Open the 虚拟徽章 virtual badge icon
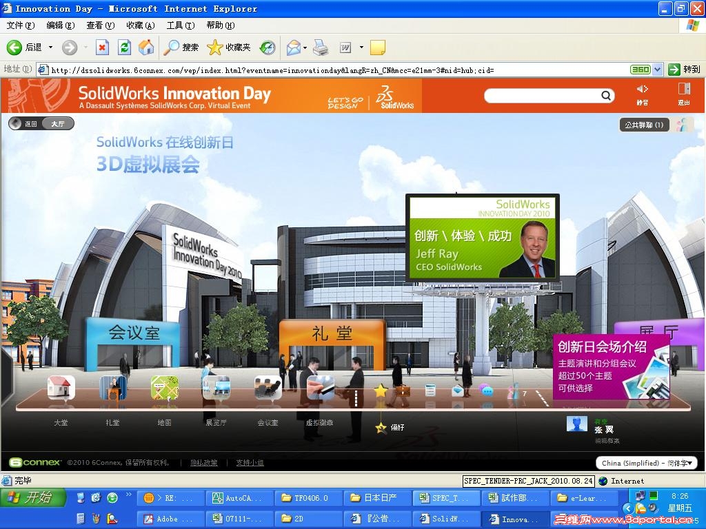The image size is (706, 529). tap(320, 388)
